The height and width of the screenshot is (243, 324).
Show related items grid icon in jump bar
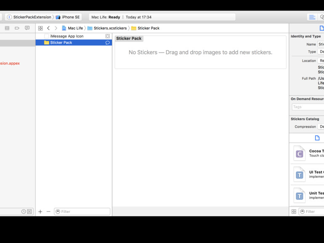(x=40, y=28)
